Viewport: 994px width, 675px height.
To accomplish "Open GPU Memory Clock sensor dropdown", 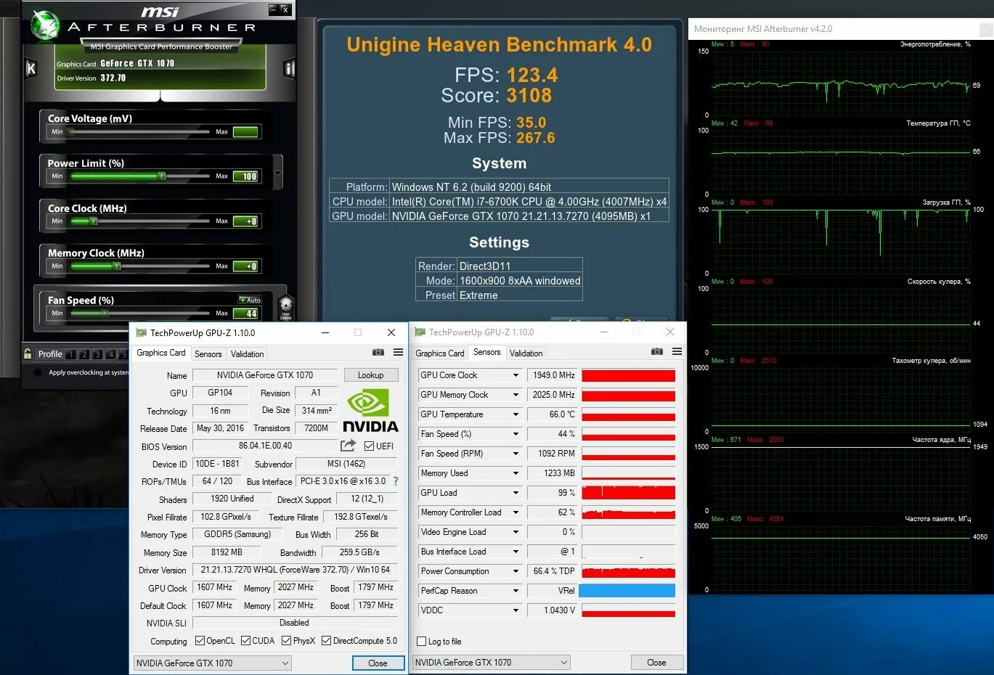I will click(x=516, y=395).
